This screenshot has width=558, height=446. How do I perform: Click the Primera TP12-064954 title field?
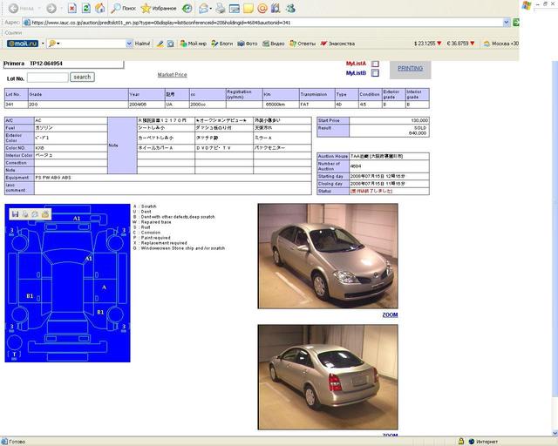pos(64,64)
